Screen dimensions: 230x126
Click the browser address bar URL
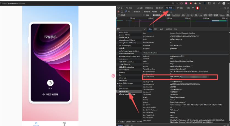pos(14,3)
